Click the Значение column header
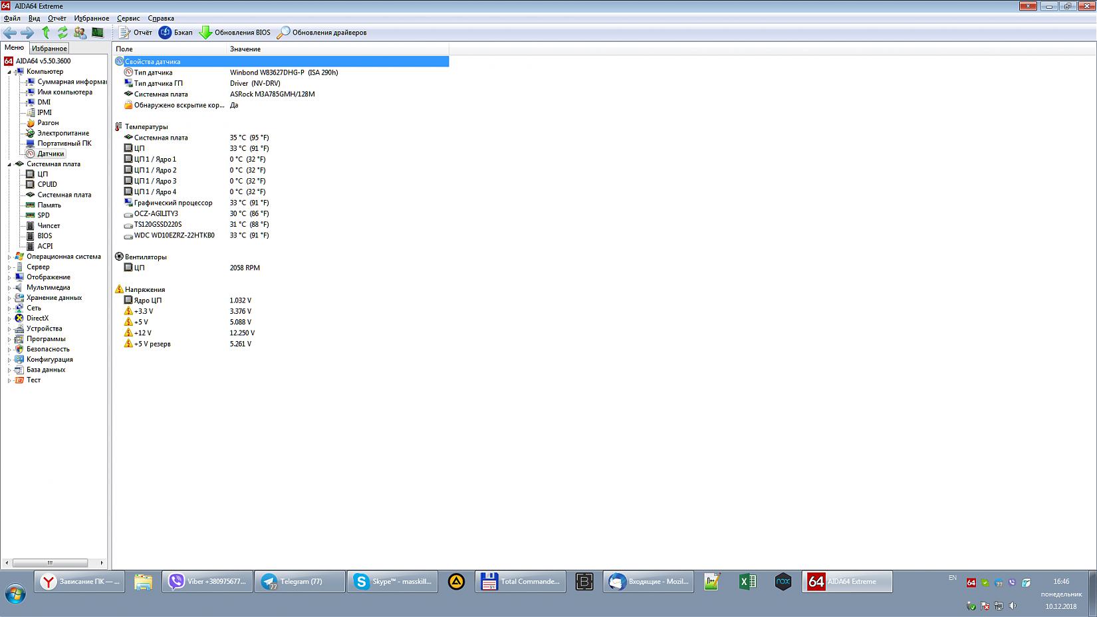 (x=245, y=49)
